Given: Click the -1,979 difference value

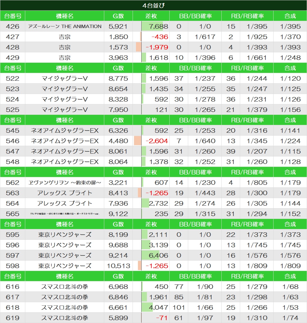Looking at the screenshot, I should click(x=157, y=47).
